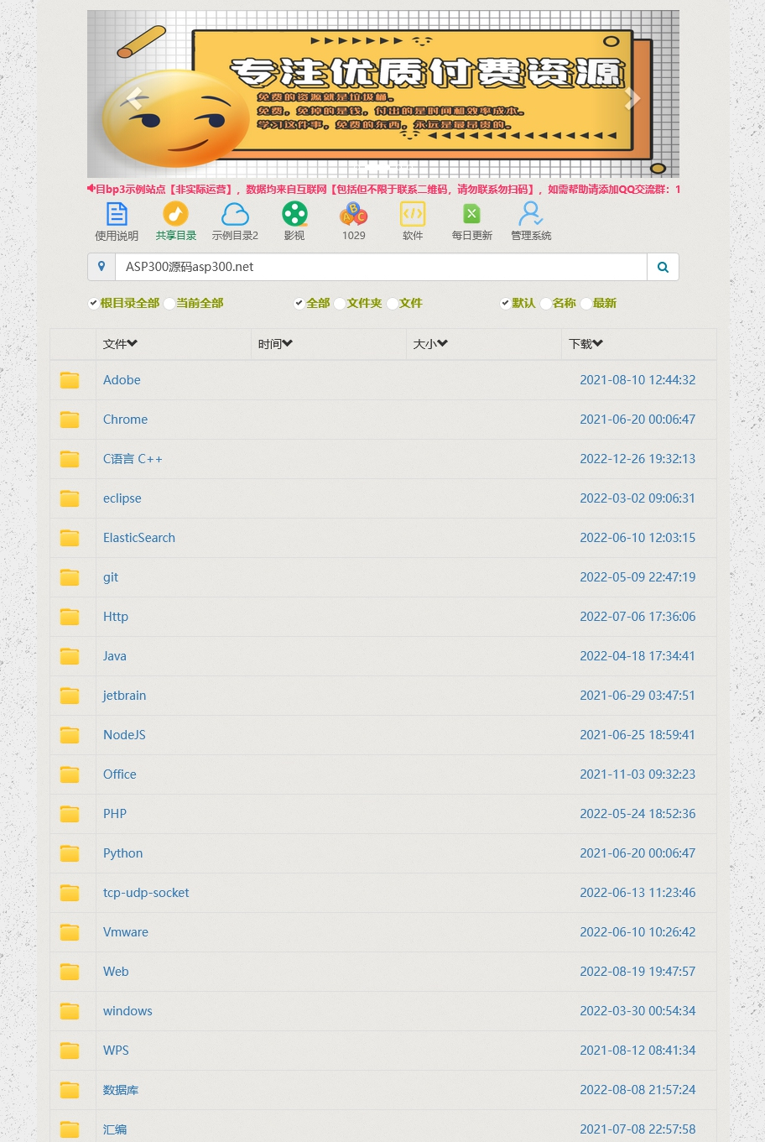Click the 每日更新 spreadsheet icon
The image size is (765, 1142).
pyautogui.click(x=471, y=214)
